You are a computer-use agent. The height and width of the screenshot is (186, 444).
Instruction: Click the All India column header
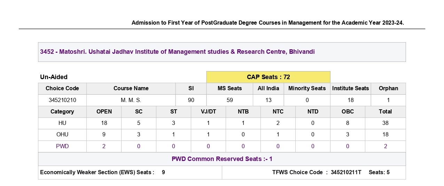[x=268, y=88]
